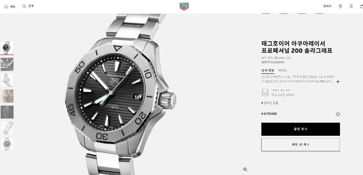The height and width of the screenshot is (175, 363).
Task: Add watch to wishlist heart
Action: (338, 114)
